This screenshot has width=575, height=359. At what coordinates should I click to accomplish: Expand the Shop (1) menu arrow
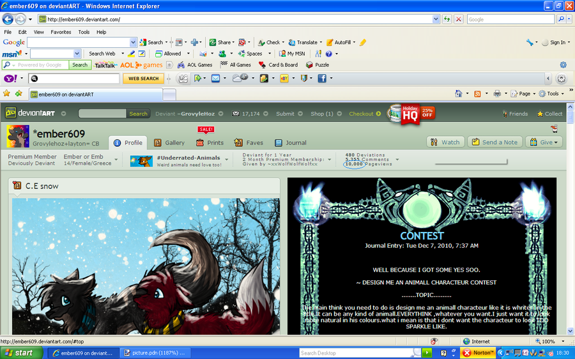click(x=340, y=114)
